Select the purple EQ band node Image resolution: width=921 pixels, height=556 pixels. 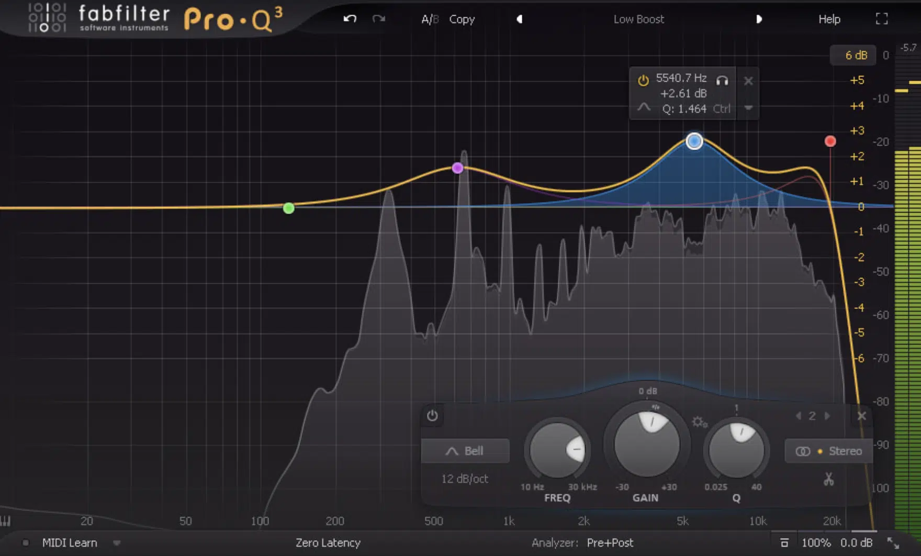[457, 168]
